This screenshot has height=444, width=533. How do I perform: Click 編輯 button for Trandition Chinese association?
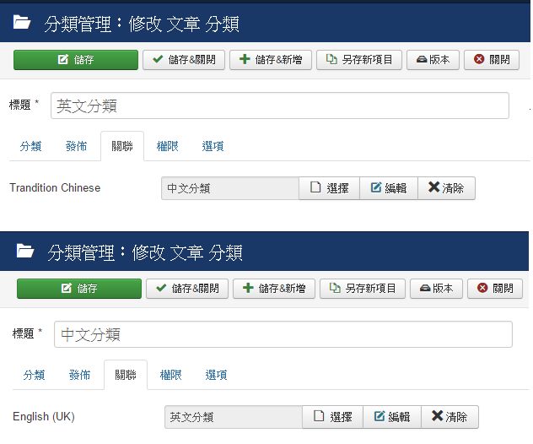[389, 188]
